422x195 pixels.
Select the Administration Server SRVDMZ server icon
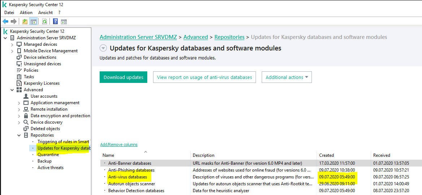pos(12,38)
